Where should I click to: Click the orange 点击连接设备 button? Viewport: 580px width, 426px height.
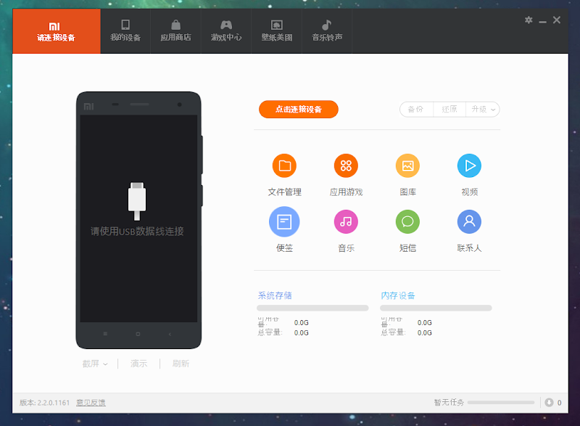coord(299,109)
